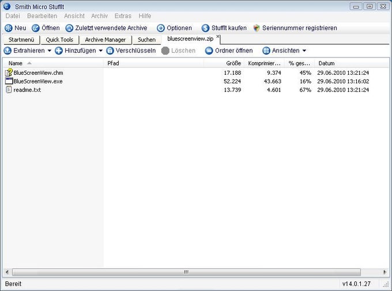Click the horizontal scrollbar thumb

(187, 272)
